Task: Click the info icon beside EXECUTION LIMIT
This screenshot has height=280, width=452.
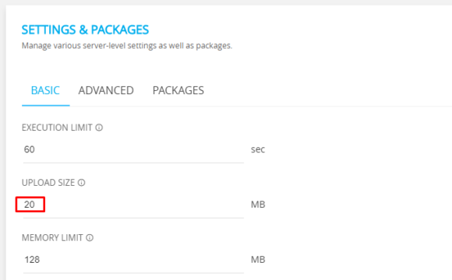Action: click(99, 128)
